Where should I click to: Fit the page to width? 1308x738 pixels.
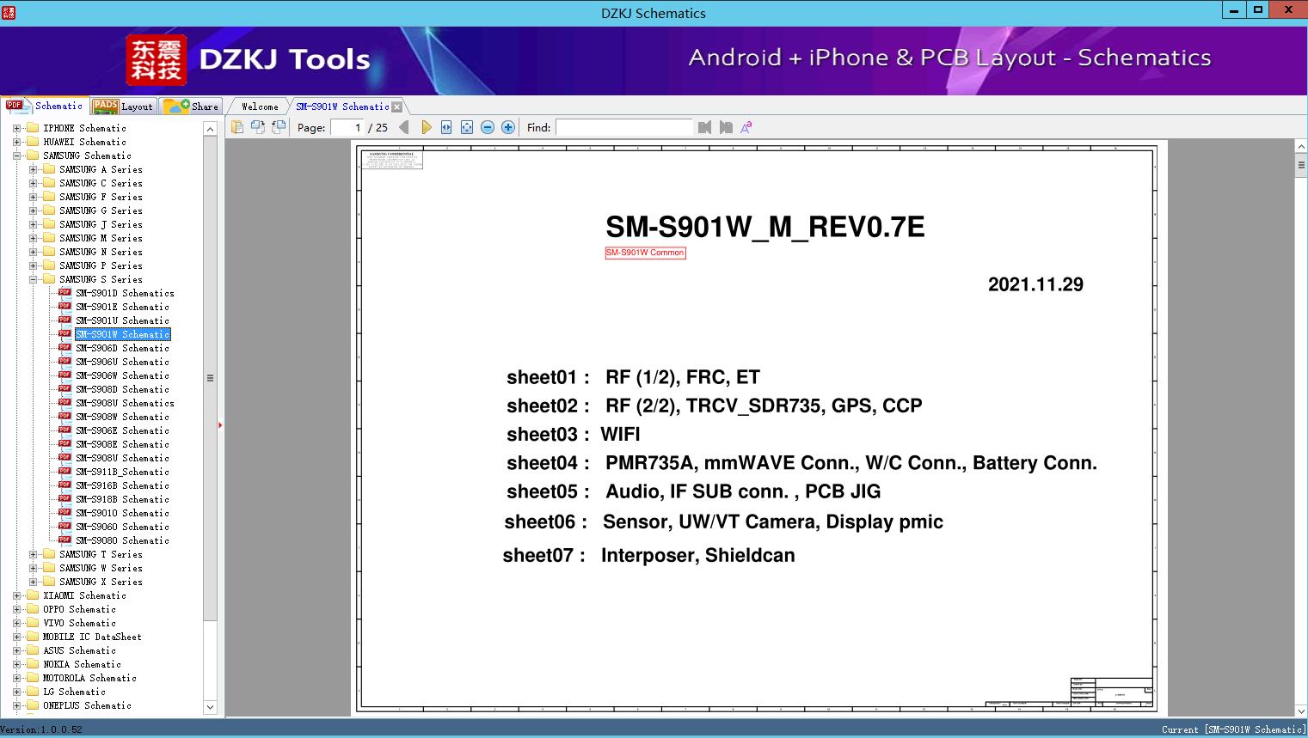tap(446, 127)
